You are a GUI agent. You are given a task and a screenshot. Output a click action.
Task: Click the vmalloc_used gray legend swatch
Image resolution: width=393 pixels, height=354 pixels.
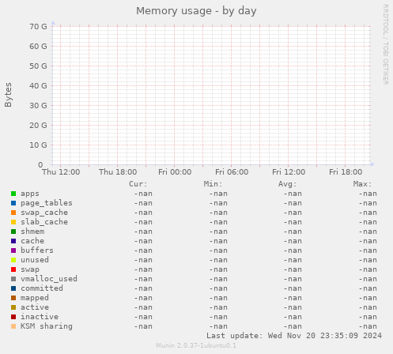[13, 279]
